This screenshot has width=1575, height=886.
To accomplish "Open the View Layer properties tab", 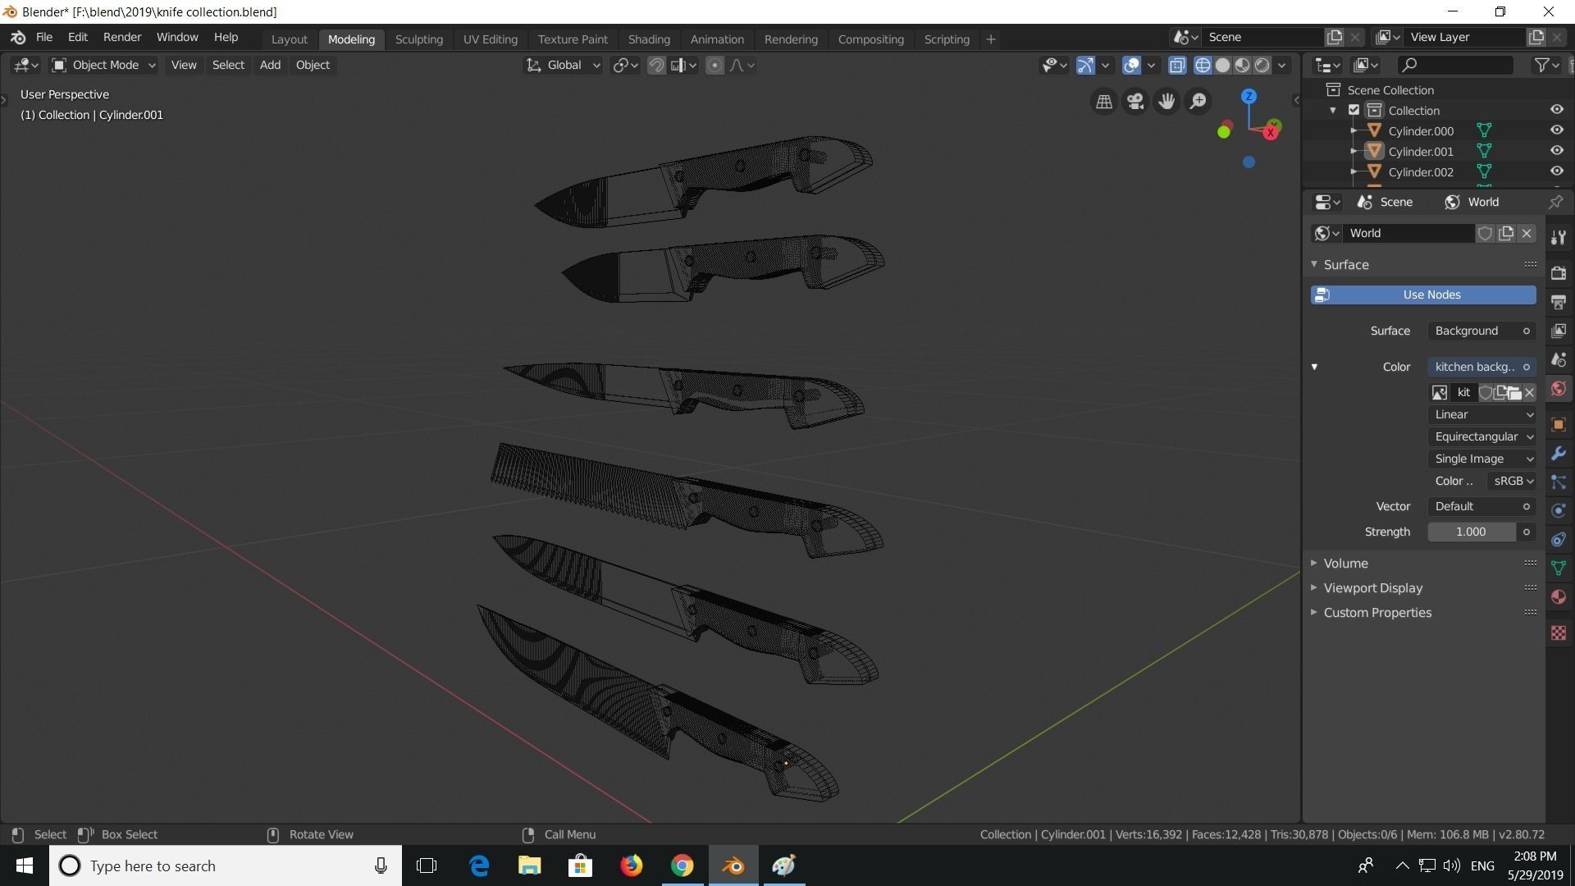I will click(1559, 331).
